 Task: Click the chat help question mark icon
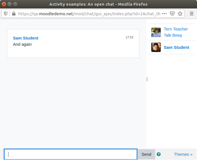click(x=158, y=154)
